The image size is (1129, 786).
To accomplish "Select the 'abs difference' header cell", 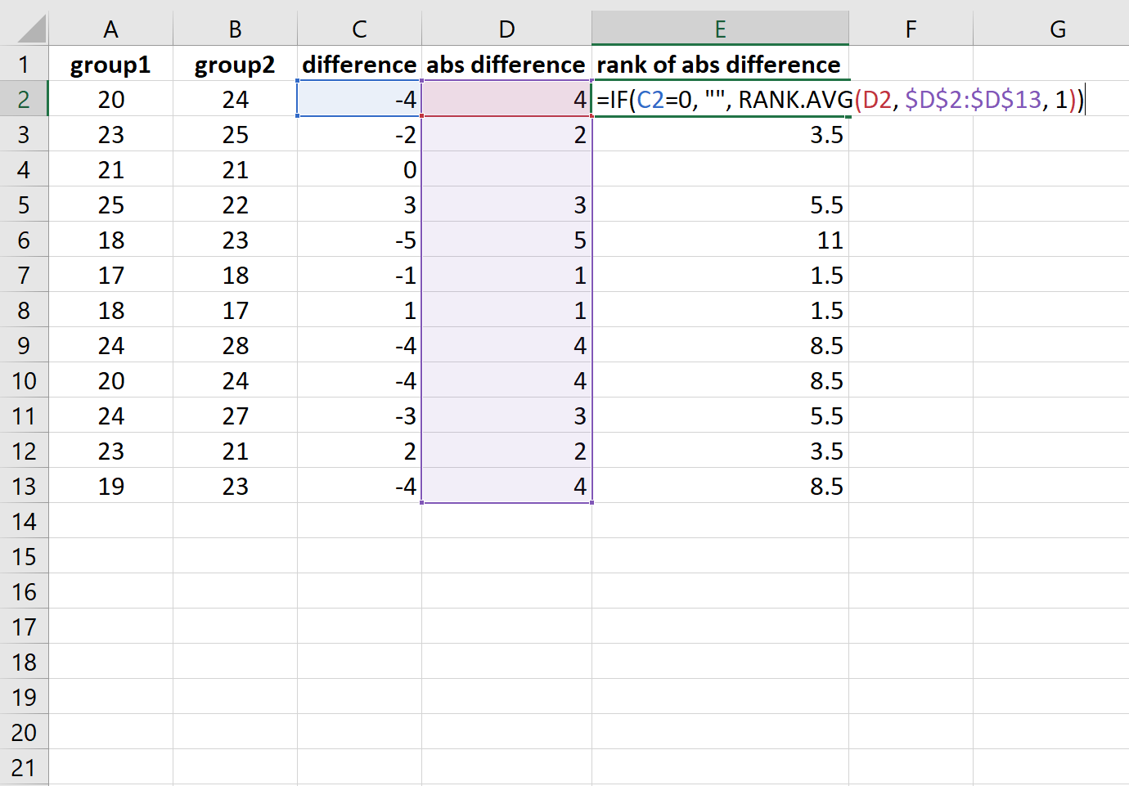I will point(506,64).
